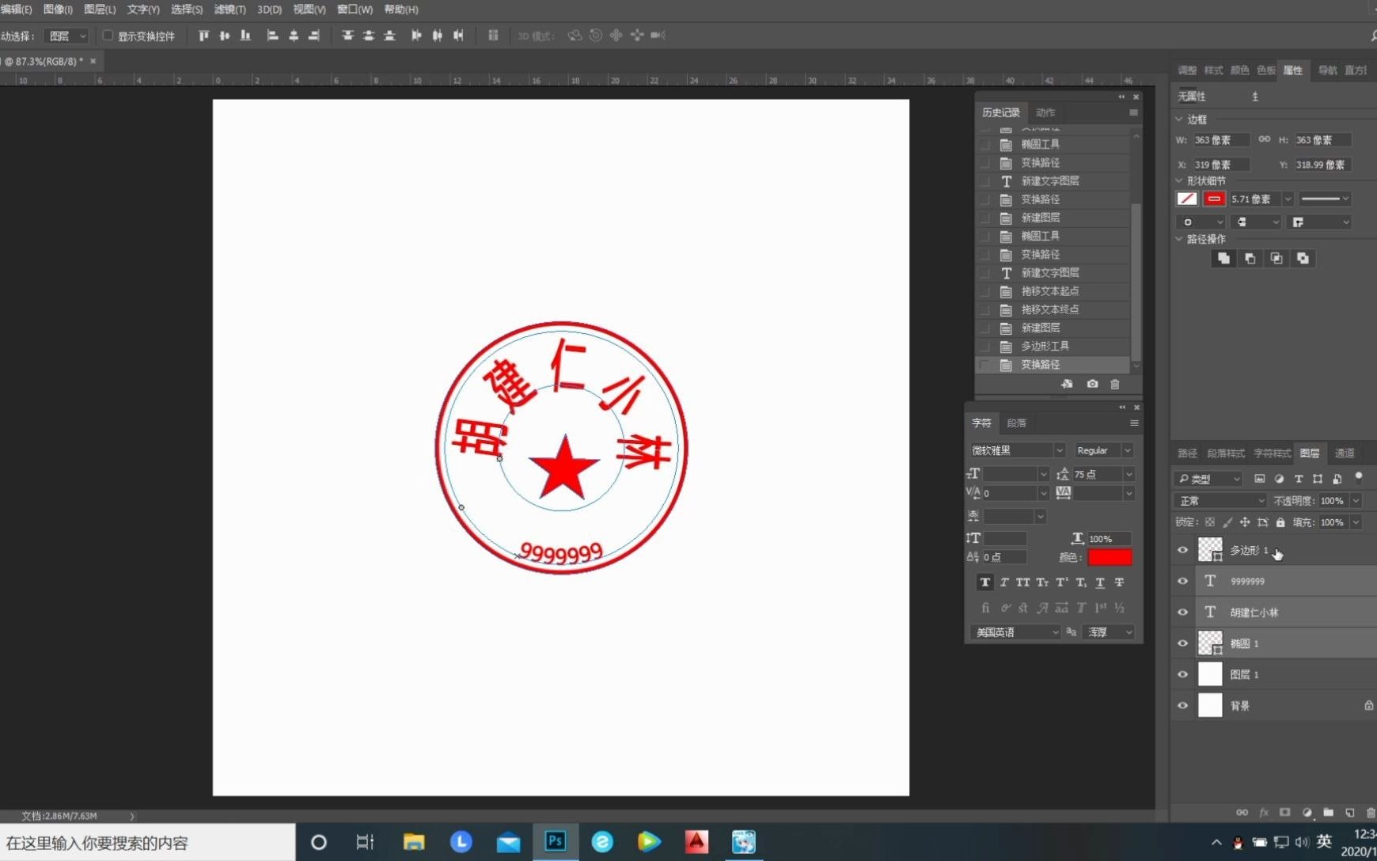The height and width of the screenshot is (861, 1377).
Task: Toggle underline in Character panel
Action: coord(1100,582)
